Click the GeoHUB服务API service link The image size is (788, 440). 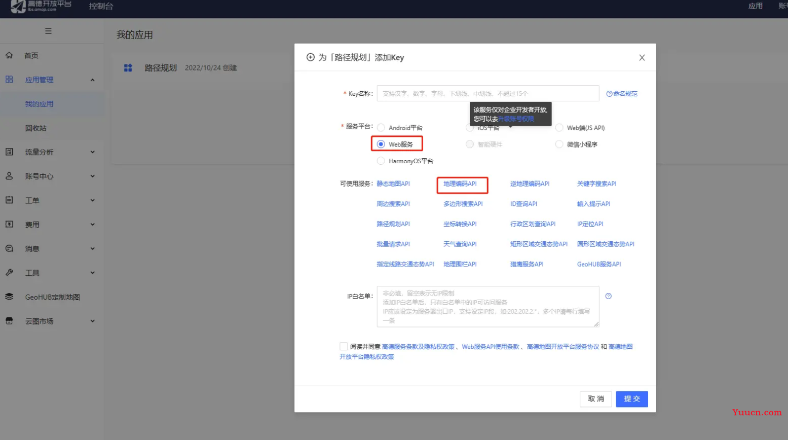point(599,264)
